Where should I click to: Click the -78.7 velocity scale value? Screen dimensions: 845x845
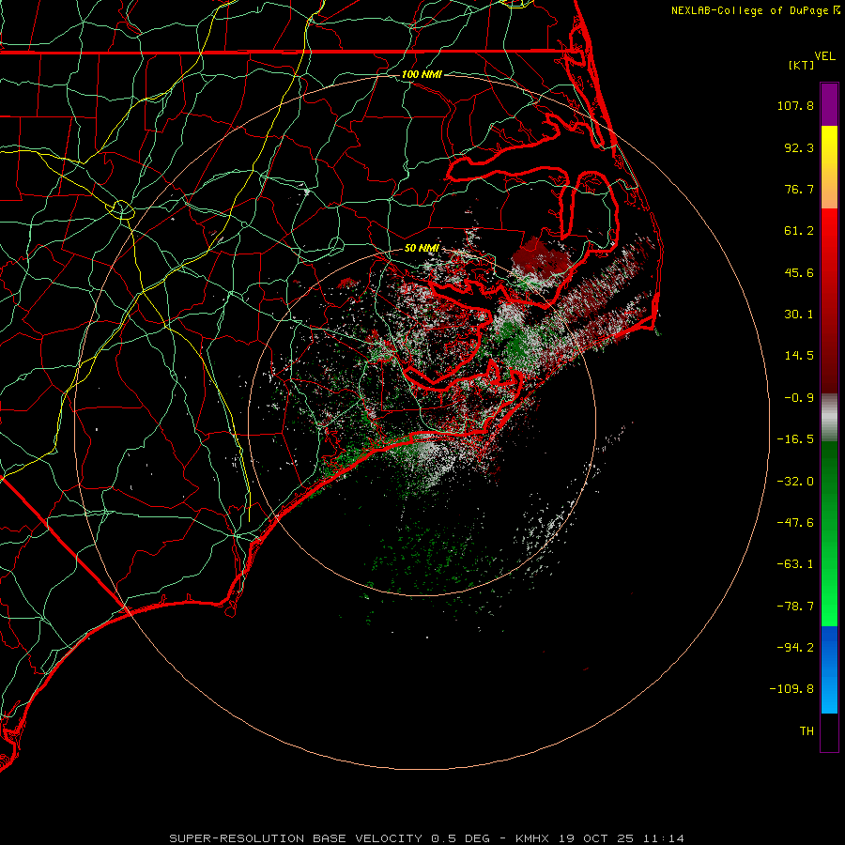point(795,607)
